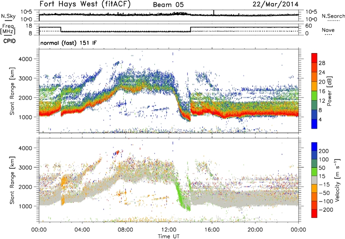Click the 'CPID' label
Viewport: 345px width, 239px height.
coord(9,41)
